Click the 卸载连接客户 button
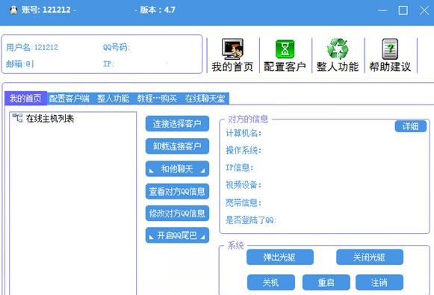 coord(177,146)
